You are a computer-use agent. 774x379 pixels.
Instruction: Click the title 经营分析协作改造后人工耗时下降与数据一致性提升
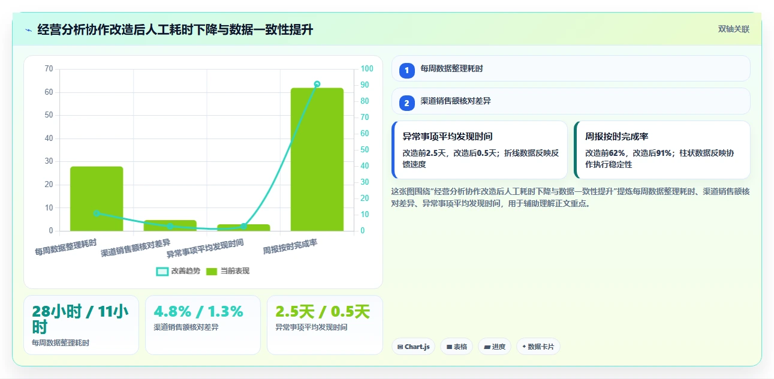coord(175,30)
